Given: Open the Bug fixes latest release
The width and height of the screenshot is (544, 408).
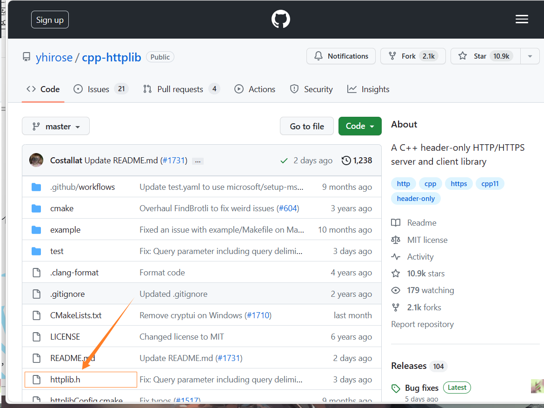Looking at the screenshot, I should [x=422, y=388].
